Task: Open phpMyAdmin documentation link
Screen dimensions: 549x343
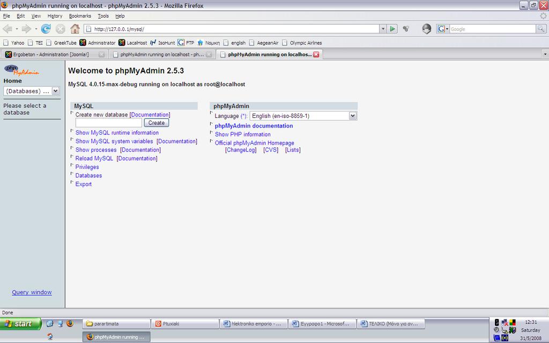Action: [x=254, y=126]
